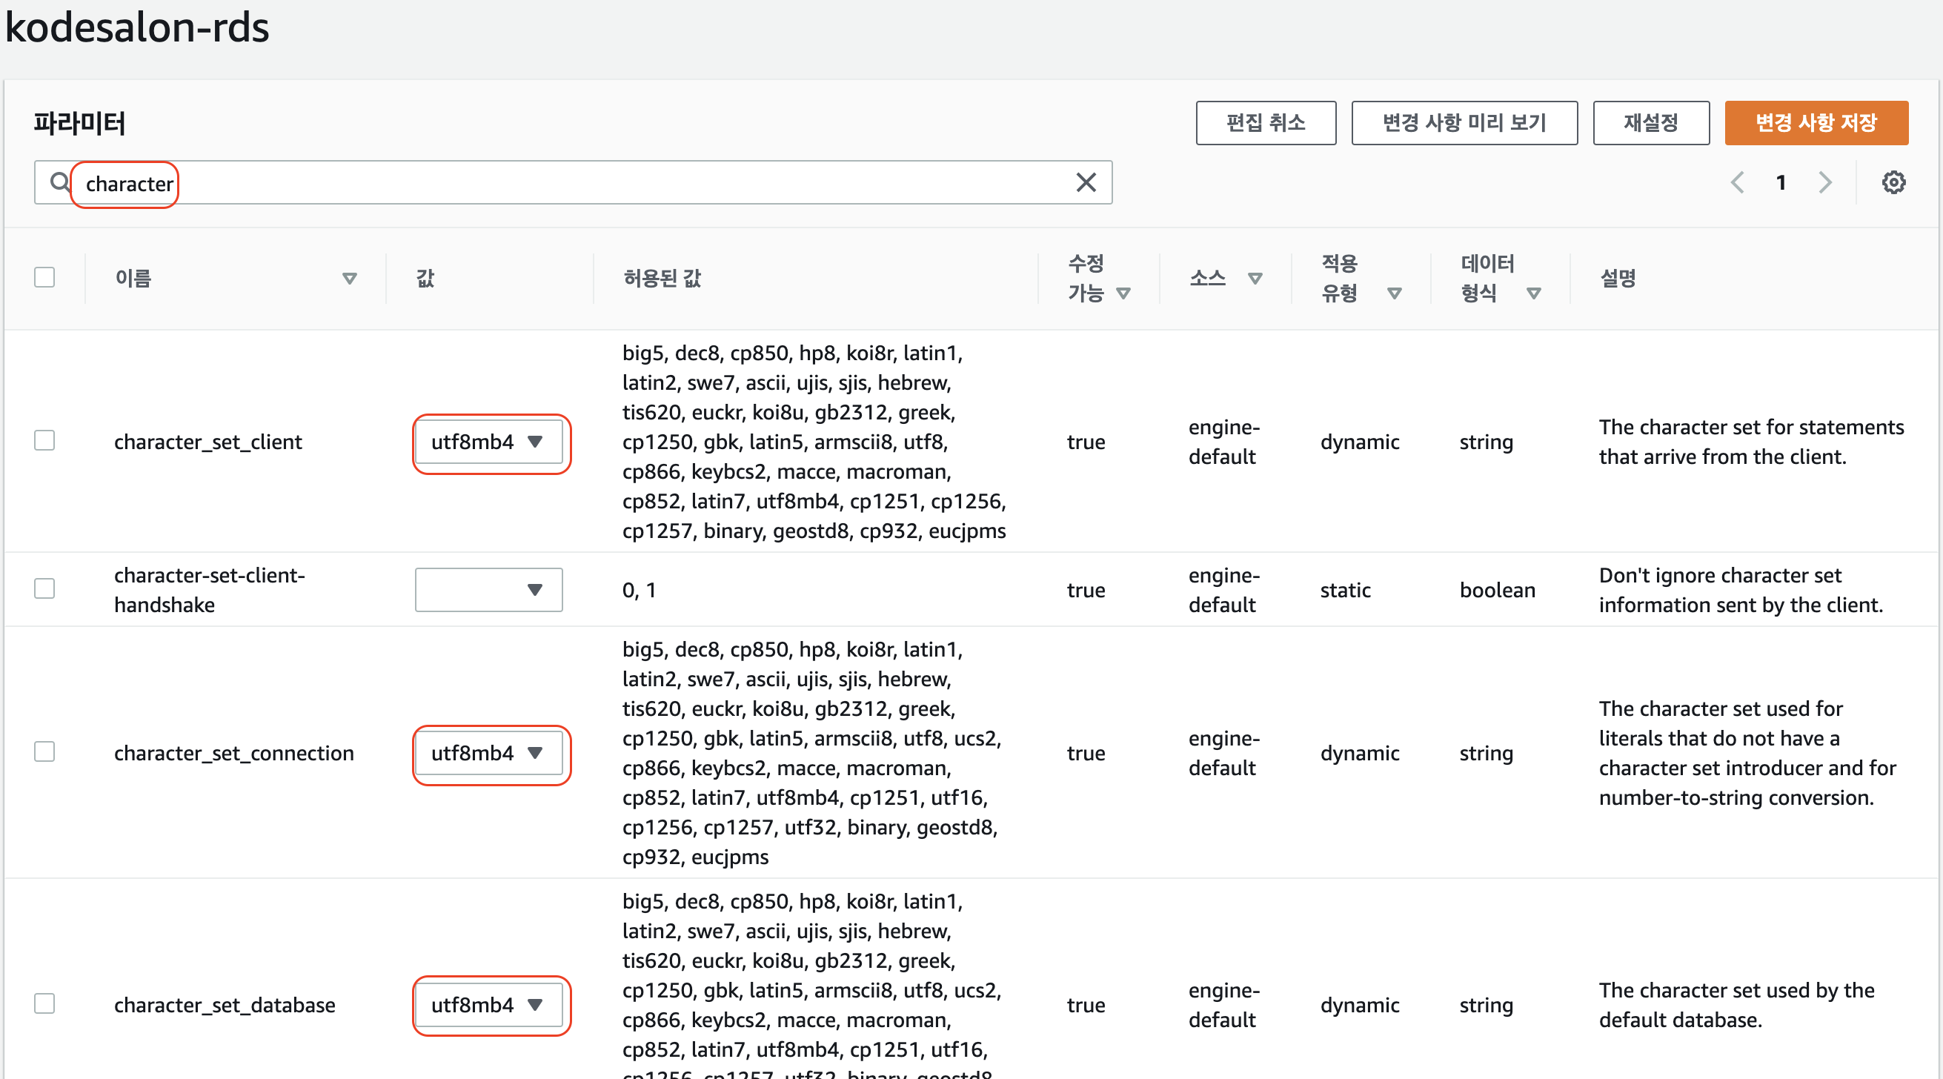Go to previous page arrow

1737,182
